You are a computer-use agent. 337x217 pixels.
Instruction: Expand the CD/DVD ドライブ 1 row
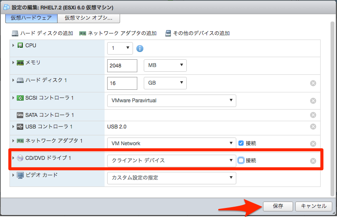point(13,158)
